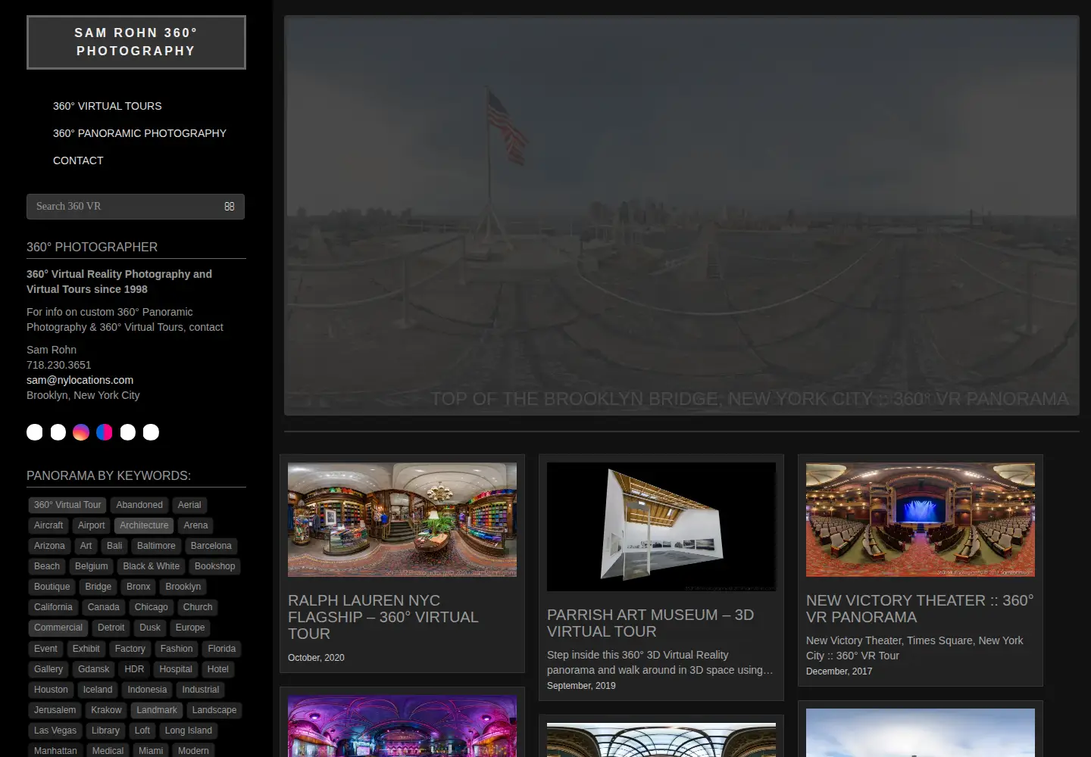Choose the Black & White keyword tag
Image resolution: width=1091 pixels, height=757 pixels.
152,566
